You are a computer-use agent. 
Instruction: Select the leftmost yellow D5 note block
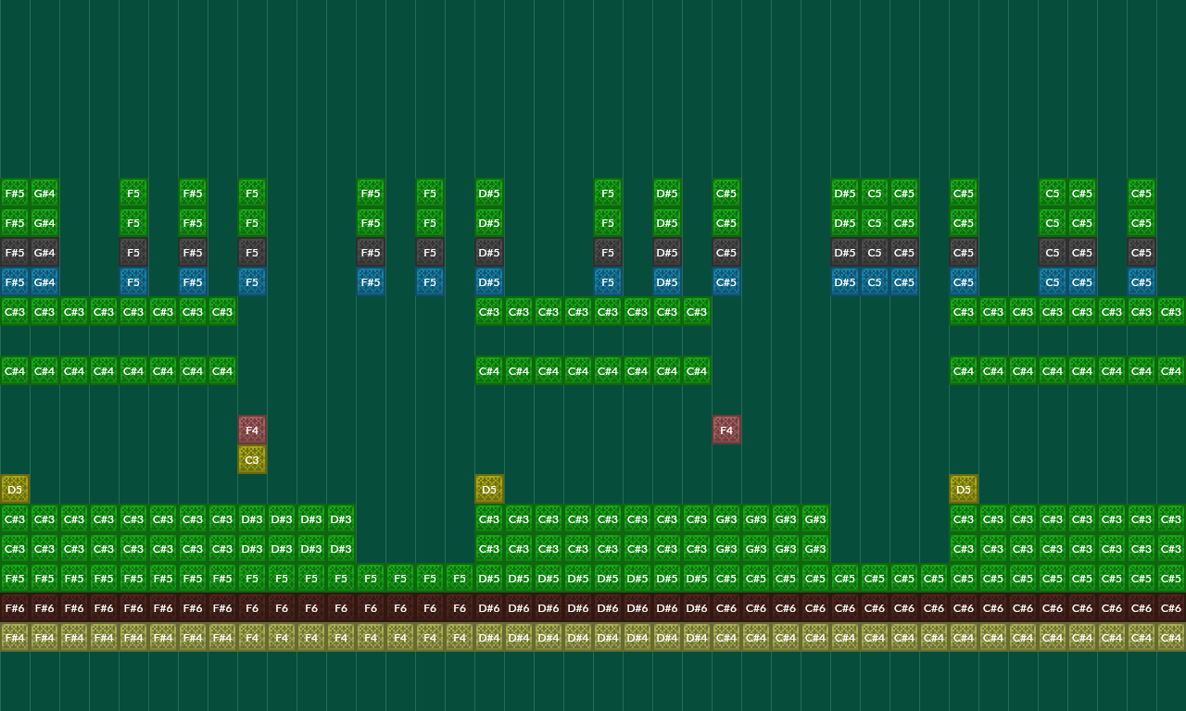coord(14,489)
